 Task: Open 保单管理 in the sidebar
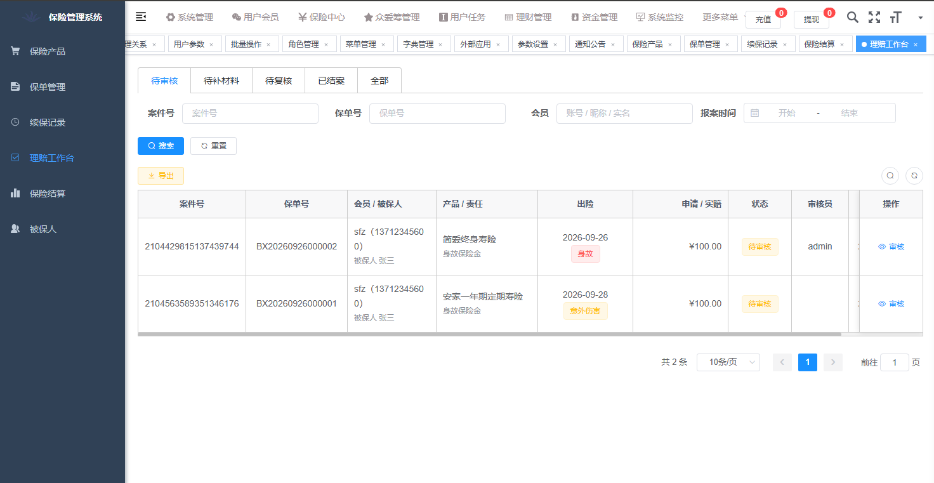pos(62,87)
